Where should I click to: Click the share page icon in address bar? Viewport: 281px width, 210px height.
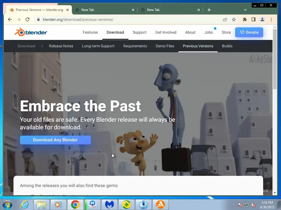coord(225,19)
